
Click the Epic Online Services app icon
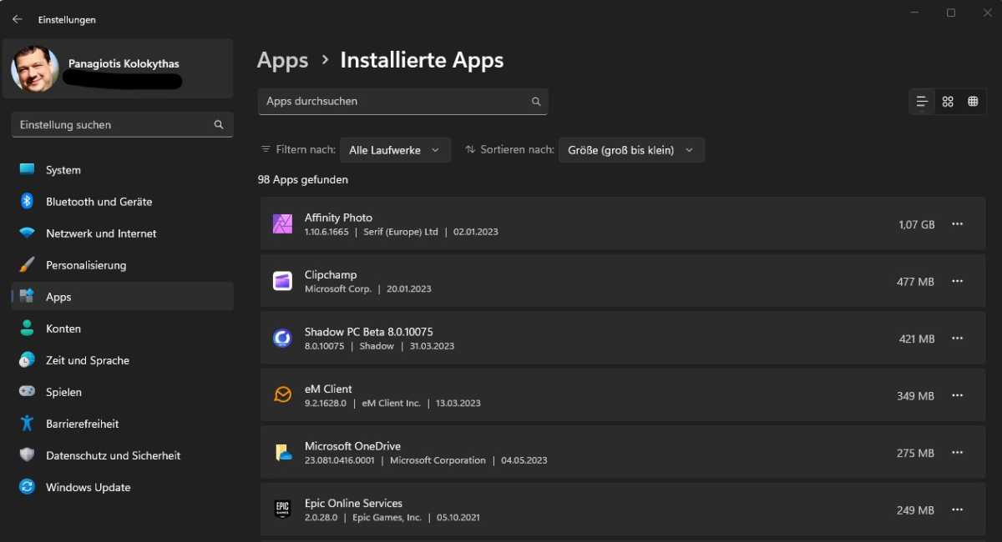(x=282, y=509)
